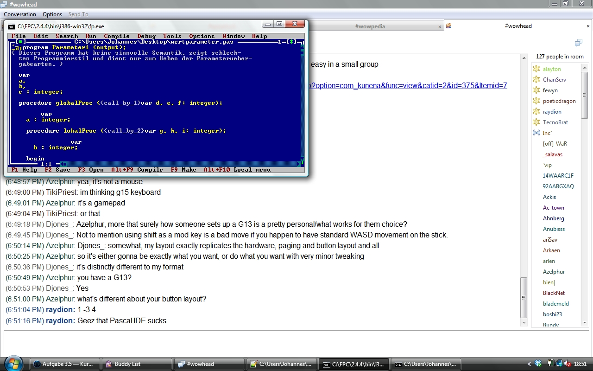Switch to the #wowpedia tab
Viewport: 593px width, 371px height.
(x=370, y=26)
